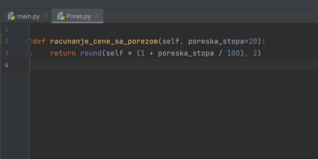Image resolution: width=318 pixels, height=159 pixels.
Task: Place cursor on empty line 4 of the editor
Action: (x=174, y=65)
